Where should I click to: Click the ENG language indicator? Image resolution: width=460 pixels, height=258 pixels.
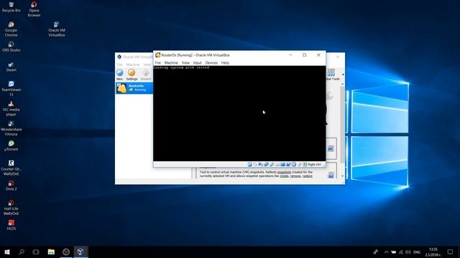(417, 252)
